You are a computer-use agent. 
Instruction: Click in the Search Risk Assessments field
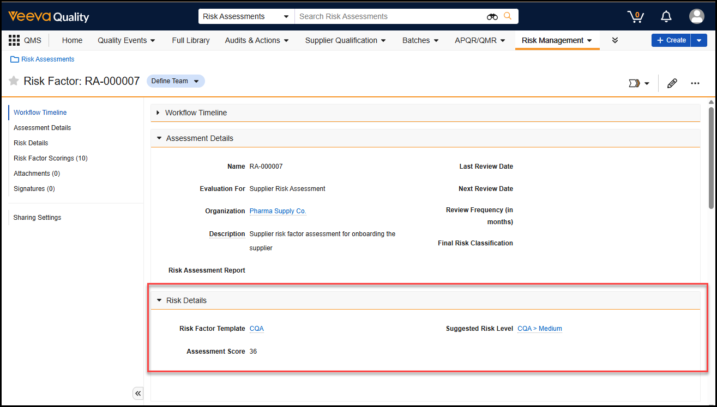(x=390, y=16)
